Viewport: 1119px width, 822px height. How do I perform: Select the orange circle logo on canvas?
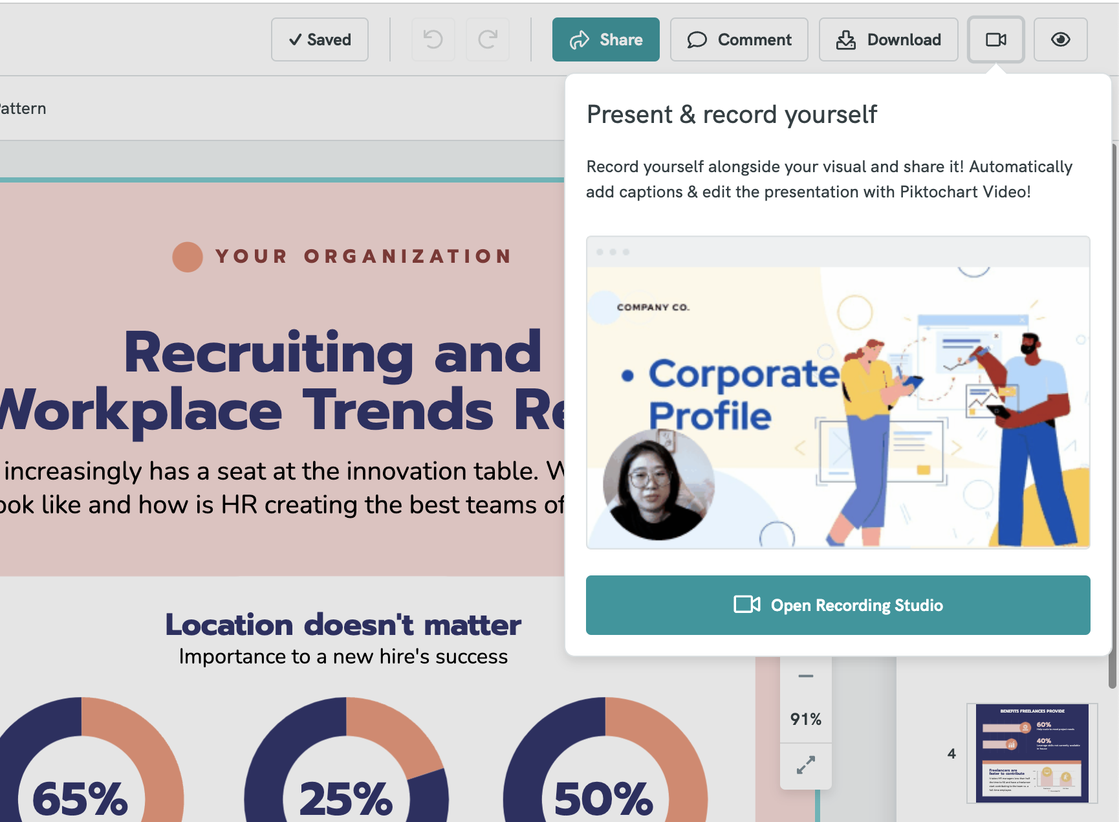(x=188, y=257)
